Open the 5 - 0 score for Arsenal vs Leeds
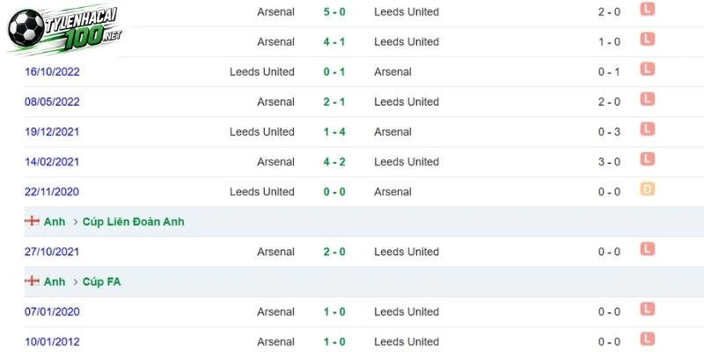The image size is (704, 352). 334,11
